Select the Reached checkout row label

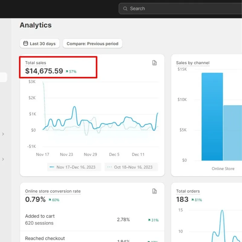point(45,238)
